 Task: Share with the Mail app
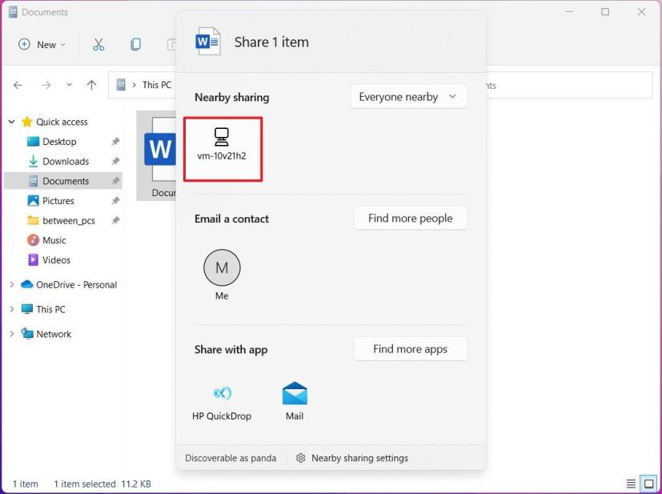pos(295,402)
